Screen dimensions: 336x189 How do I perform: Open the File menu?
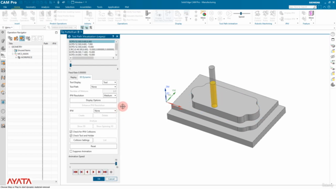point(5,7)
